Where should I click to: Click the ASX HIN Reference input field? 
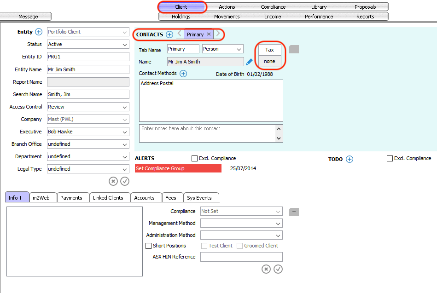point(241,257)
